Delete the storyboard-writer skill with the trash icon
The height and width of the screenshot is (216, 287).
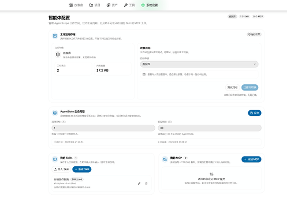coord(146,184)
